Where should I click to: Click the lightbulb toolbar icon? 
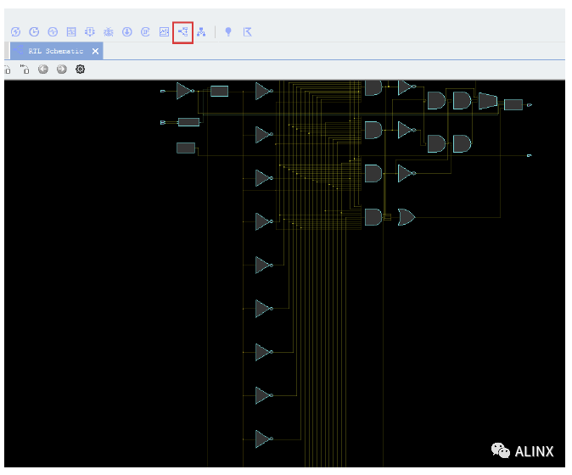click(228, 32)
